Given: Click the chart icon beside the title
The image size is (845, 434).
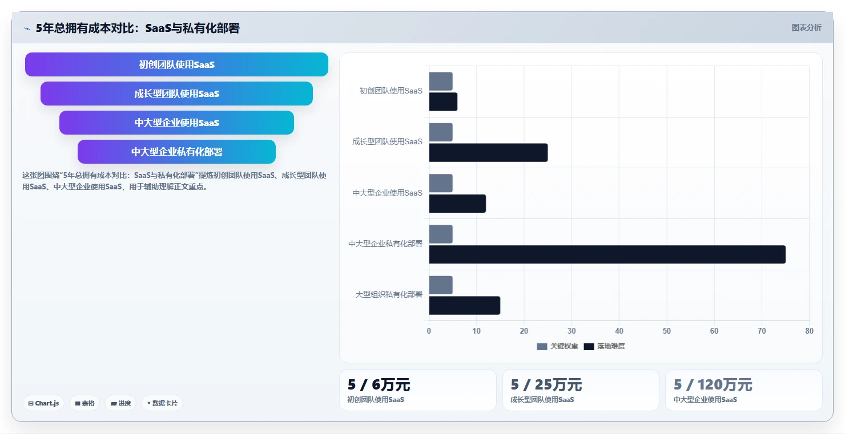Looking at the screenshot, I should tap(27, 29).
